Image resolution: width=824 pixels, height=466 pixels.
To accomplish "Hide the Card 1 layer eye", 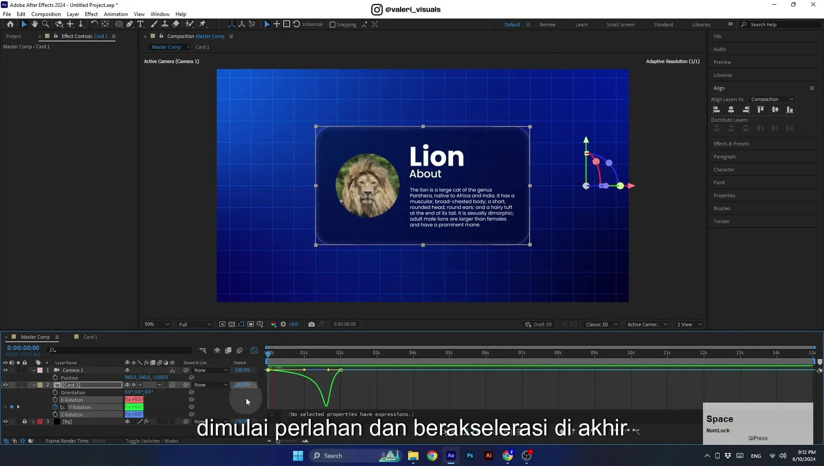I will pyautogui.click(x=6, y=385).
